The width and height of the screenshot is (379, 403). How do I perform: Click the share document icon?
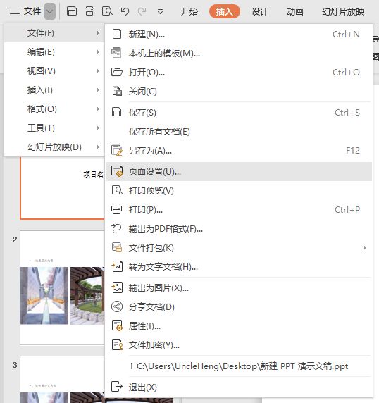tap(117, 306)
